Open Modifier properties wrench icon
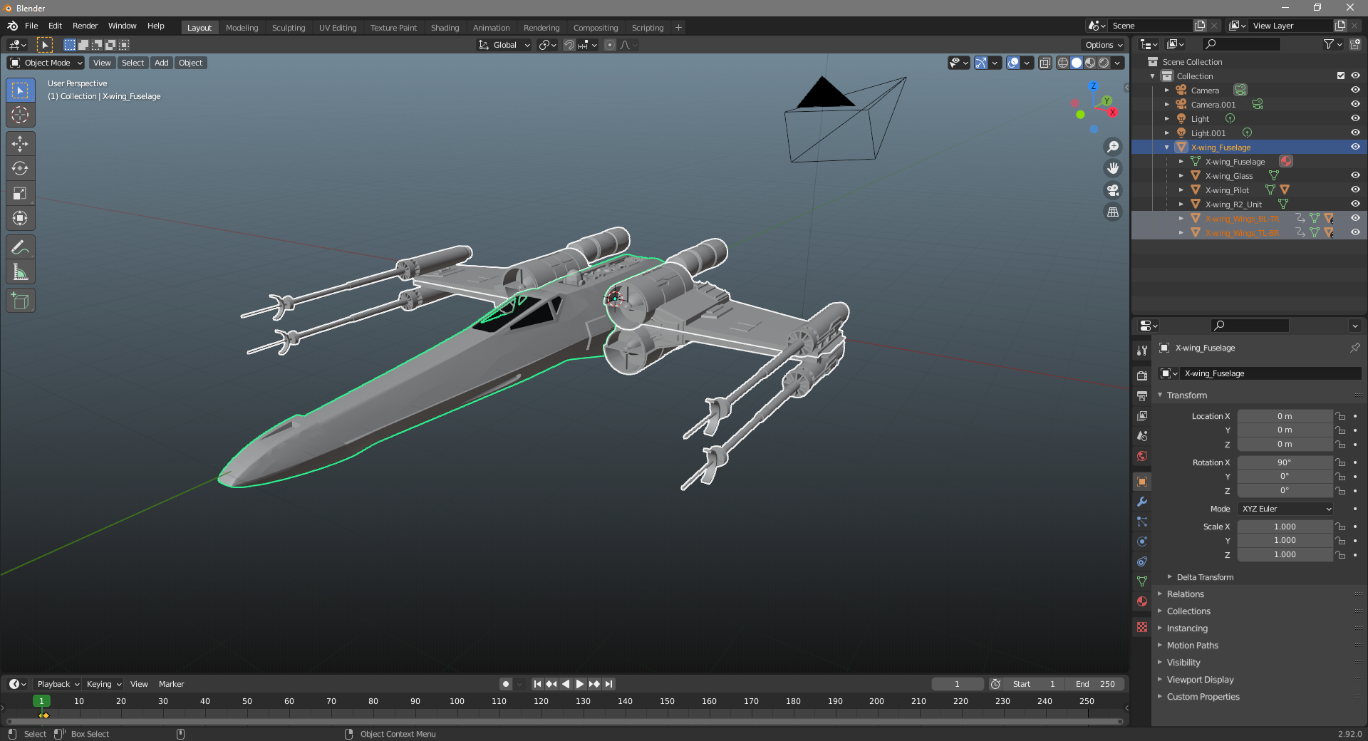The height and width of the screenshot is (741, 1368). [1141, 502]
